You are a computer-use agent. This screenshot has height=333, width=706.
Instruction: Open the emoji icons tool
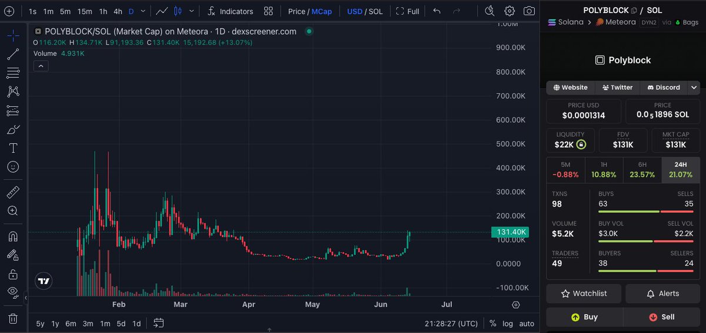pyautogui.click(x=13, y=167)
